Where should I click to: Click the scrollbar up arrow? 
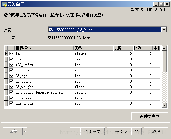pos(164,48)
